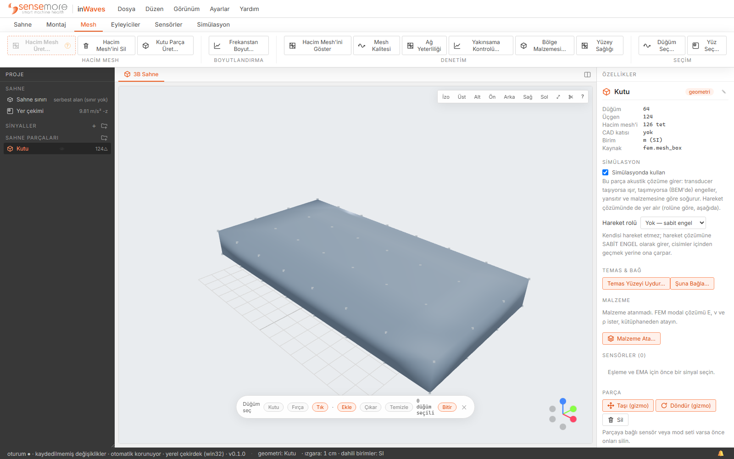Select Yer çekimi row in project panel
This screenshot has height=459, width=734.
(57, 111)
